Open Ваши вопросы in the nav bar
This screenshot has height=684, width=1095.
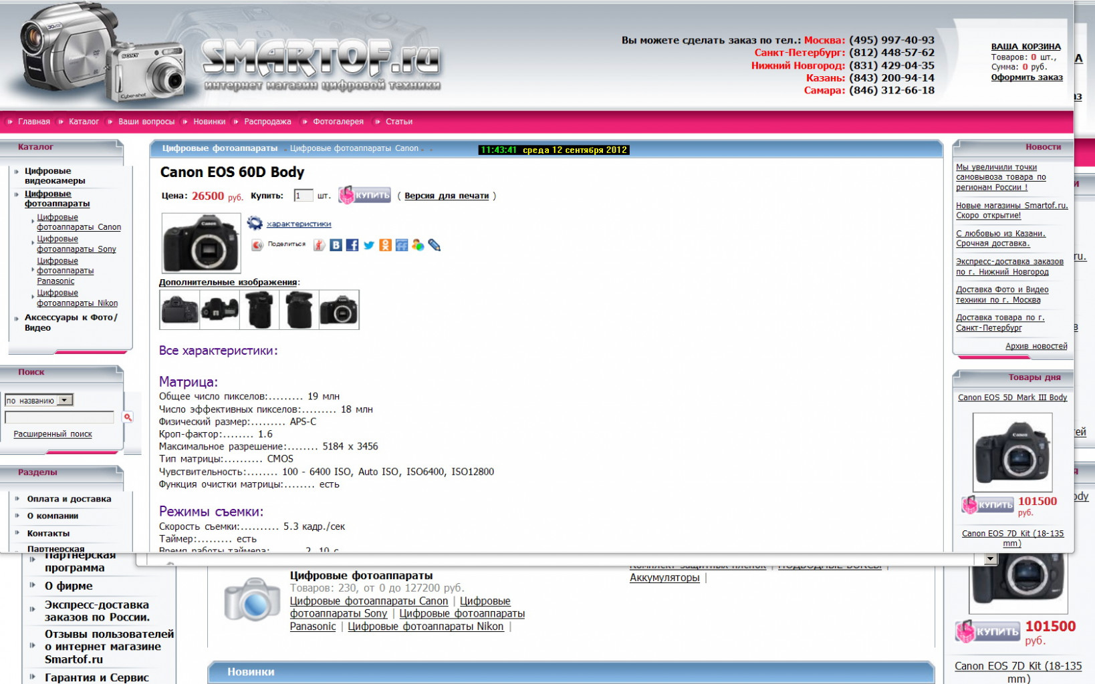[146, 122]
